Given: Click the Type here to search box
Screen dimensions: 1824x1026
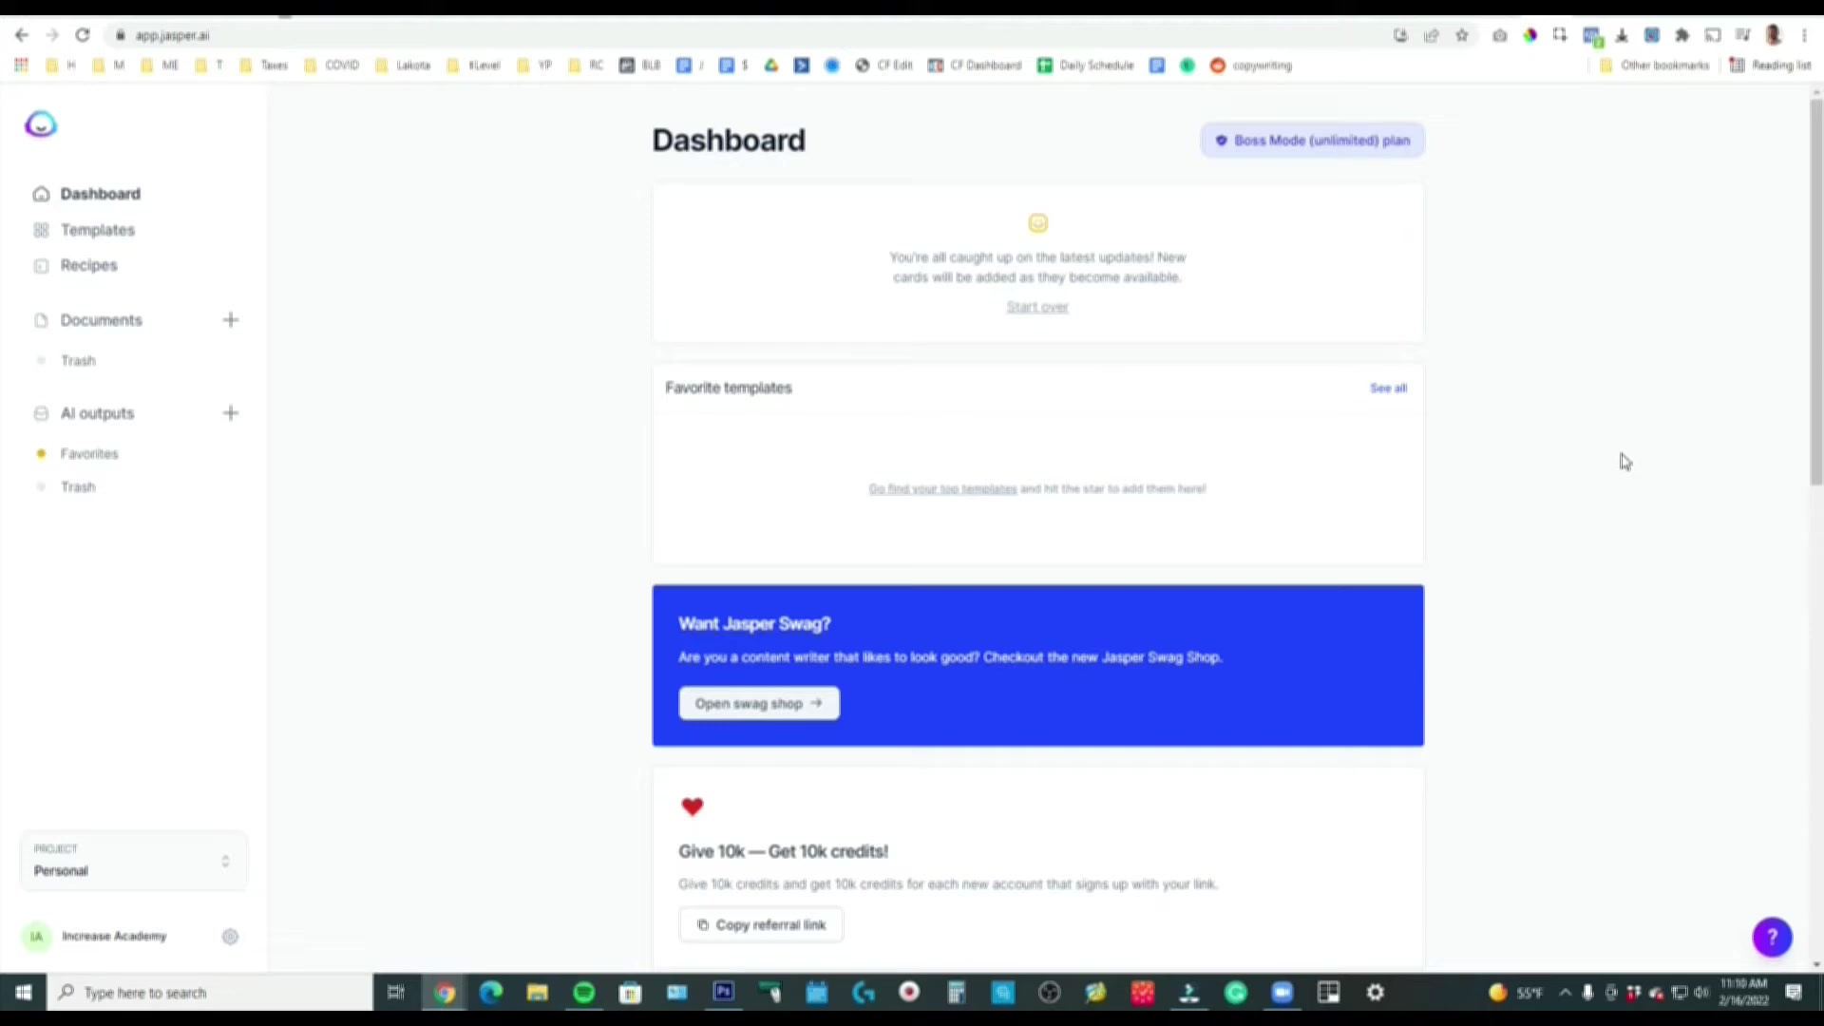Looking at the screenshot, I should coord(210,993).
